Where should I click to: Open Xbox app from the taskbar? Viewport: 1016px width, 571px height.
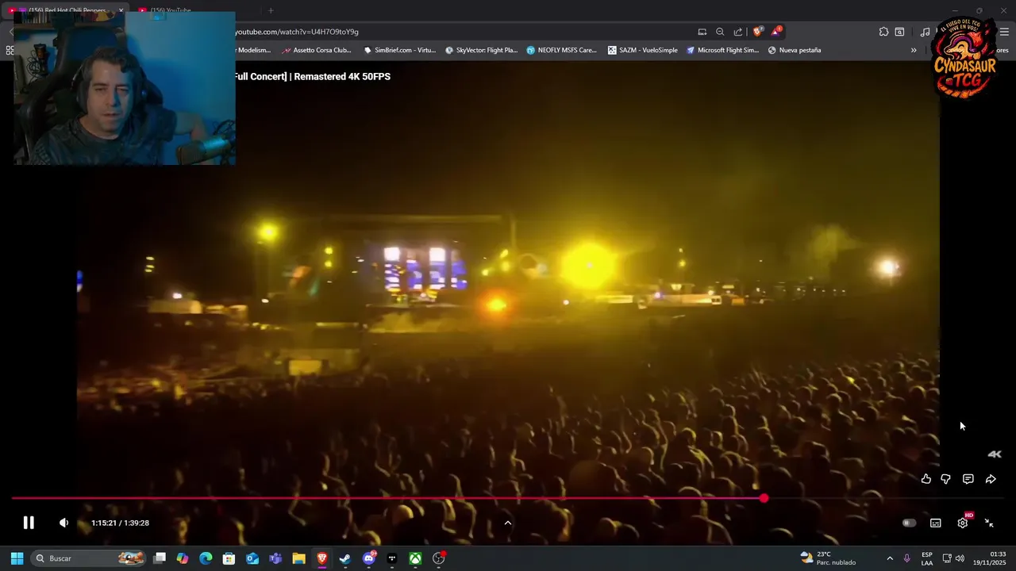pyautogui.click(x=415, y=558)
